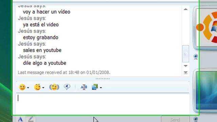Click the message 'ya está el video'
This screenshot has width=217, height=122.
click(41, 25)
